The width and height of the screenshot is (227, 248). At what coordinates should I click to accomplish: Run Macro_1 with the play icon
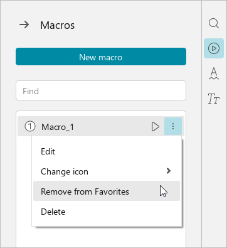[x=156, y=127]
